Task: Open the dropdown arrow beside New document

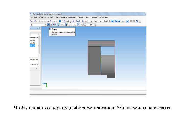Action: pos(33,21)
